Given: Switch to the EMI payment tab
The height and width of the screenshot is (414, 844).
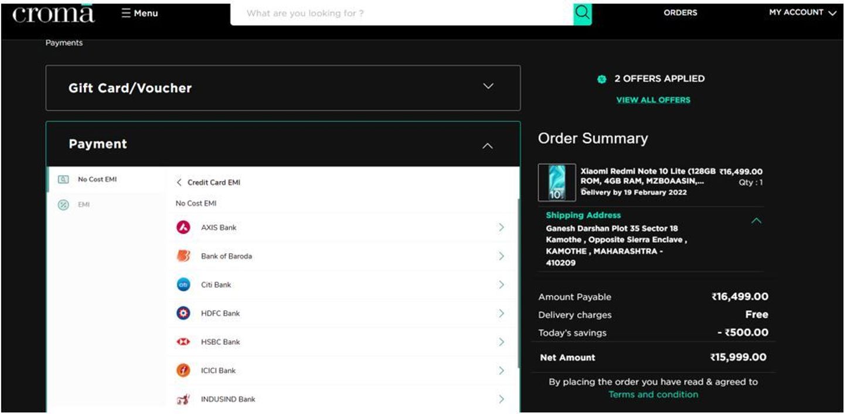Looking at the screenshot, I should click(83, 205).
